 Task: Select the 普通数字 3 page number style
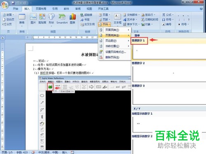coord(169,94)
